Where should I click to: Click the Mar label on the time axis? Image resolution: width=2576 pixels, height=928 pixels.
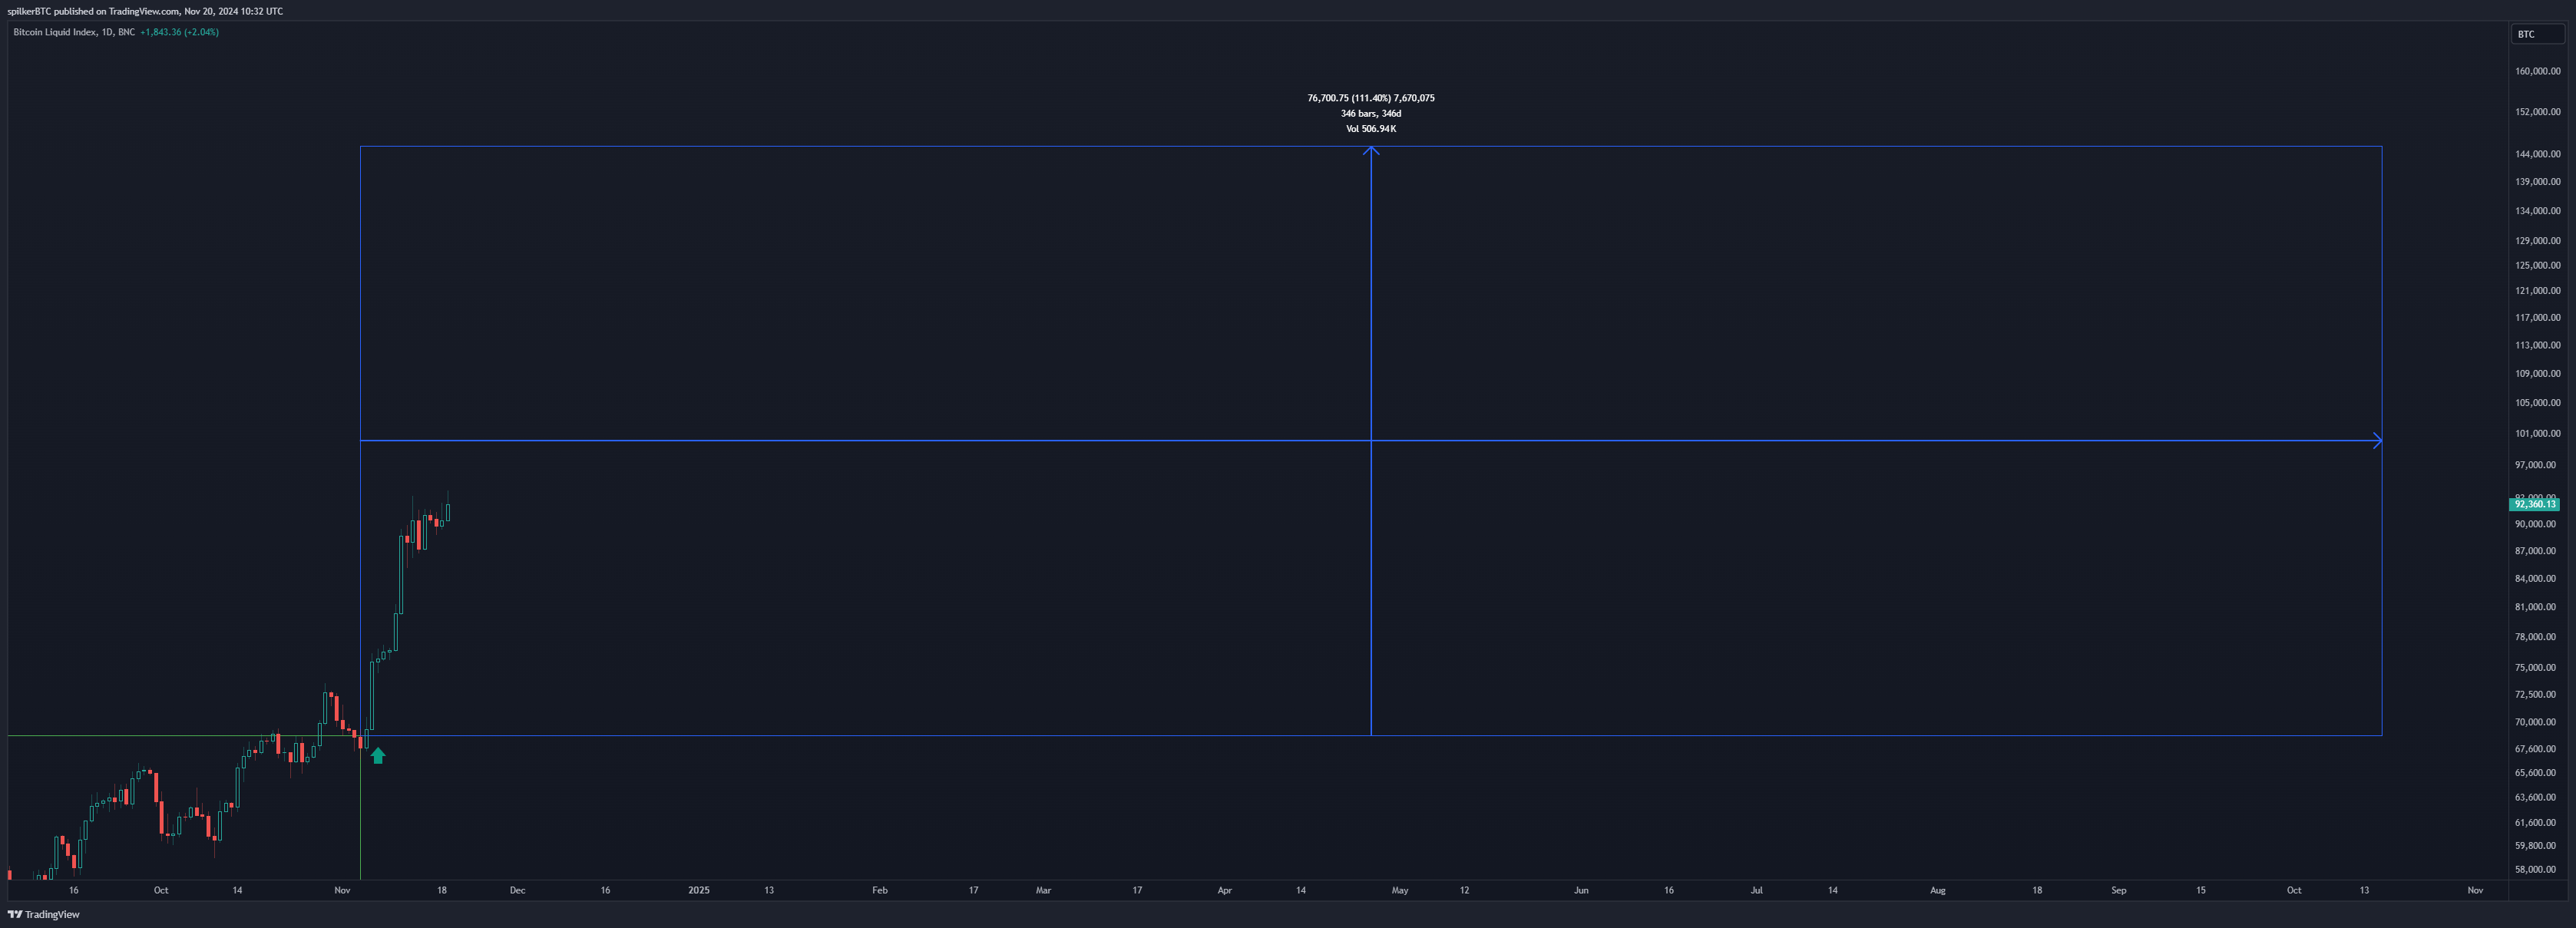pos(1043,890)
